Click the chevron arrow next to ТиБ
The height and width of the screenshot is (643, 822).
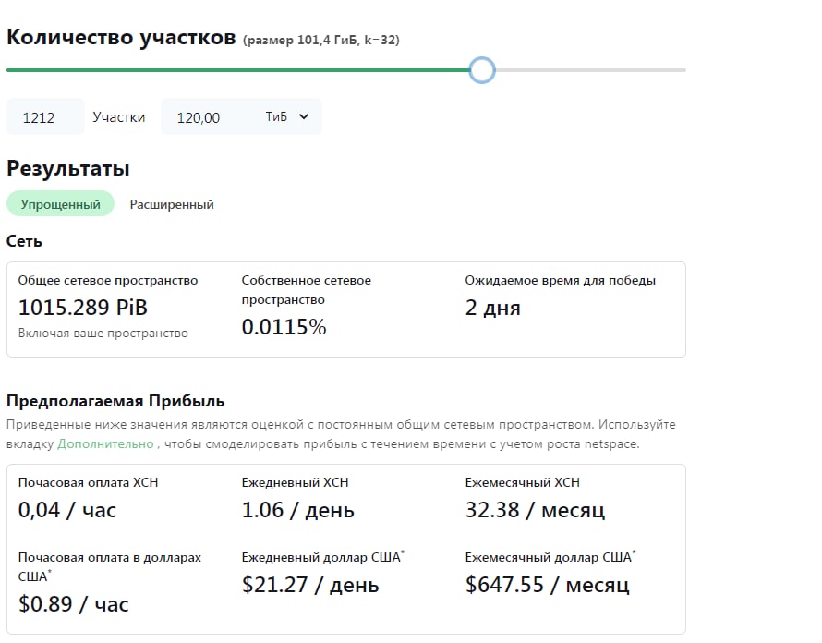click(x=304, y=117)
